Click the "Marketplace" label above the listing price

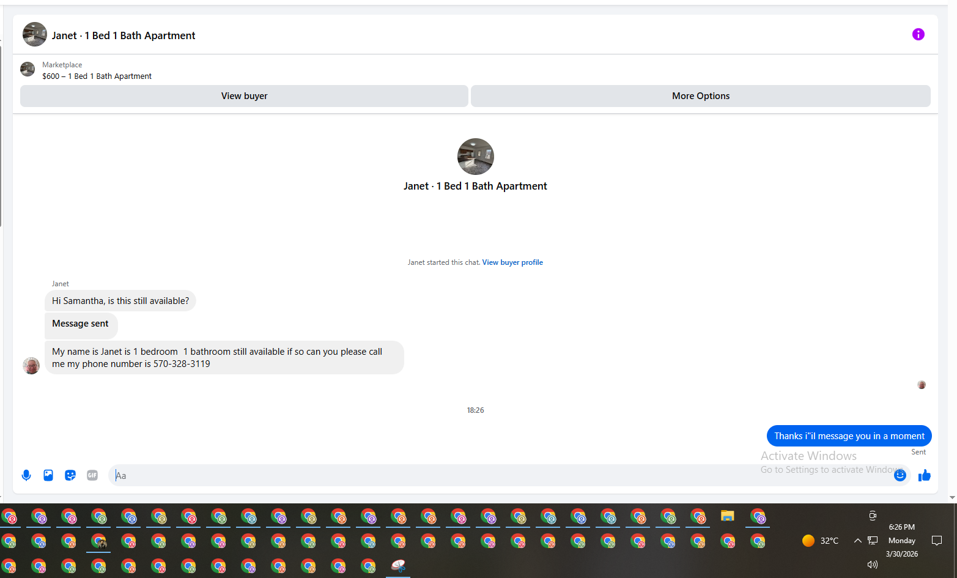coord(62,65)
